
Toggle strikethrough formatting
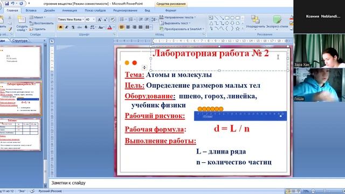79,27
